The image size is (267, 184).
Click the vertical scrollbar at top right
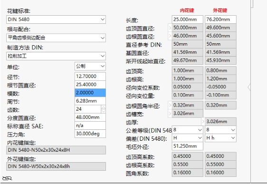click(252, 4)
